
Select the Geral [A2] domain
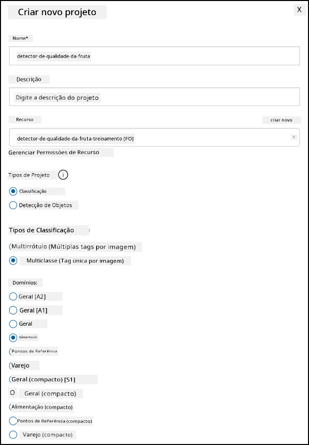click(x=13, y=296)
